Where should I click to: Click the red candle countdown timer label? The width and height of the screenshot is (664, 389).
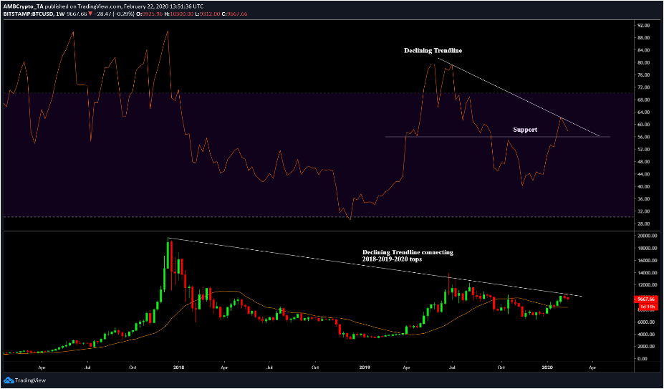click(648, 307)
